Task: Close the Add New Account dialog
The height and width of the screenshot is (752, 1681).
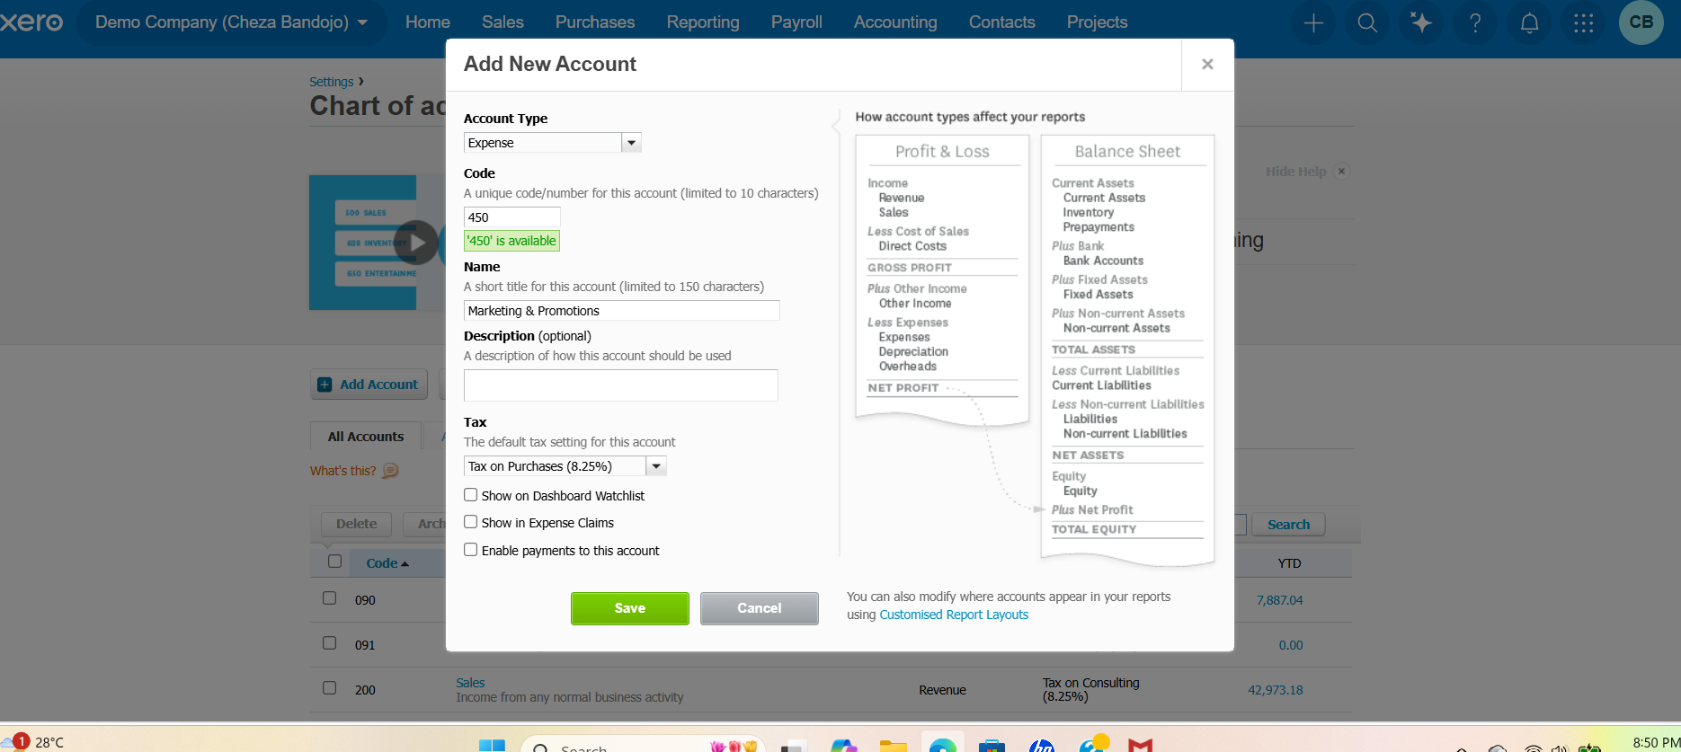Action: (x=1207, y=64)
